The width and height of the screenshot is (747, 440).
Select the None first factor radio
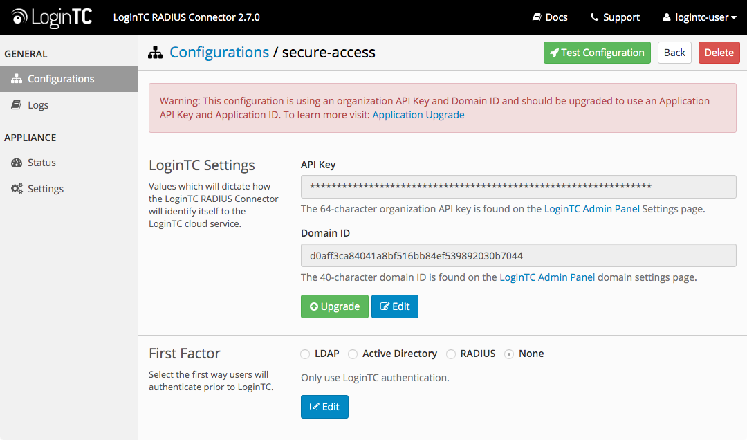(x=509, y=354)
